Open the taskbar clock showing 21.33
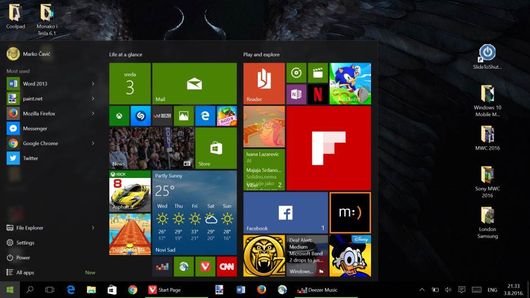The image size is (530, 298). coord(513,290)
